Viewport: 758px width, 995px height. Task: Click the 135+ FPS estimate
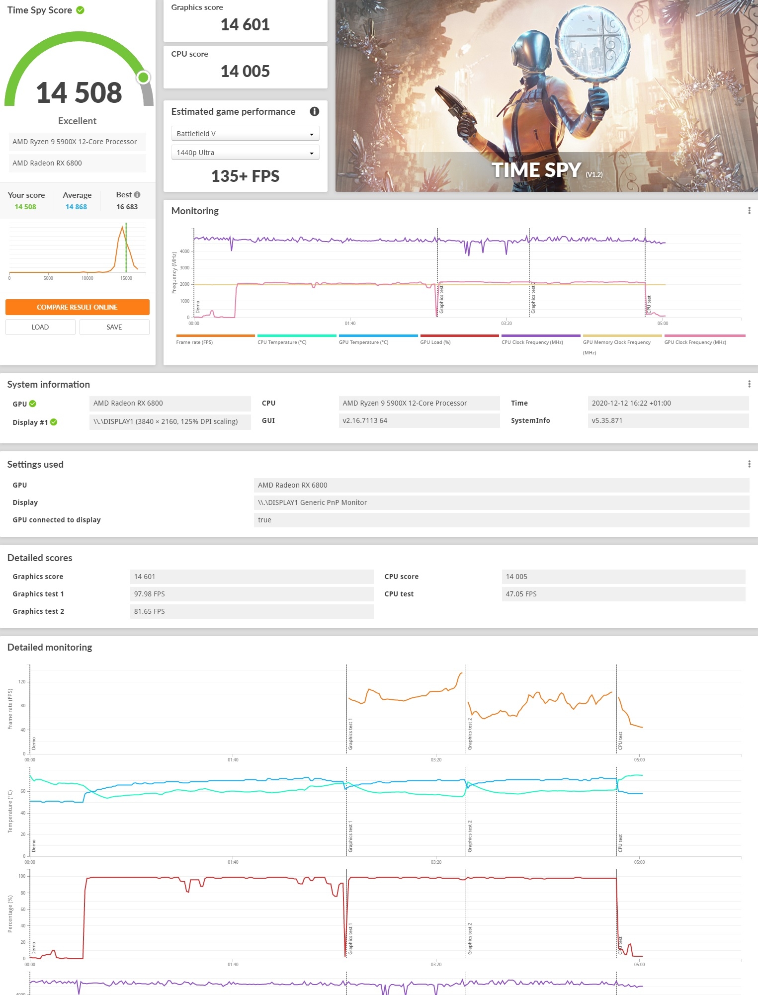(x=245, y=176)
